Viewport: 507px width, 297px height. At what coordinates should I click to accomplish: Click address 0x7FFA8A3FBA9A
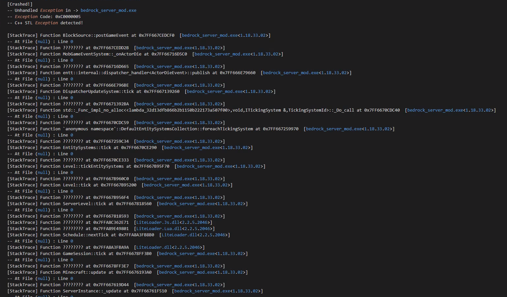[x=111, y=247]
